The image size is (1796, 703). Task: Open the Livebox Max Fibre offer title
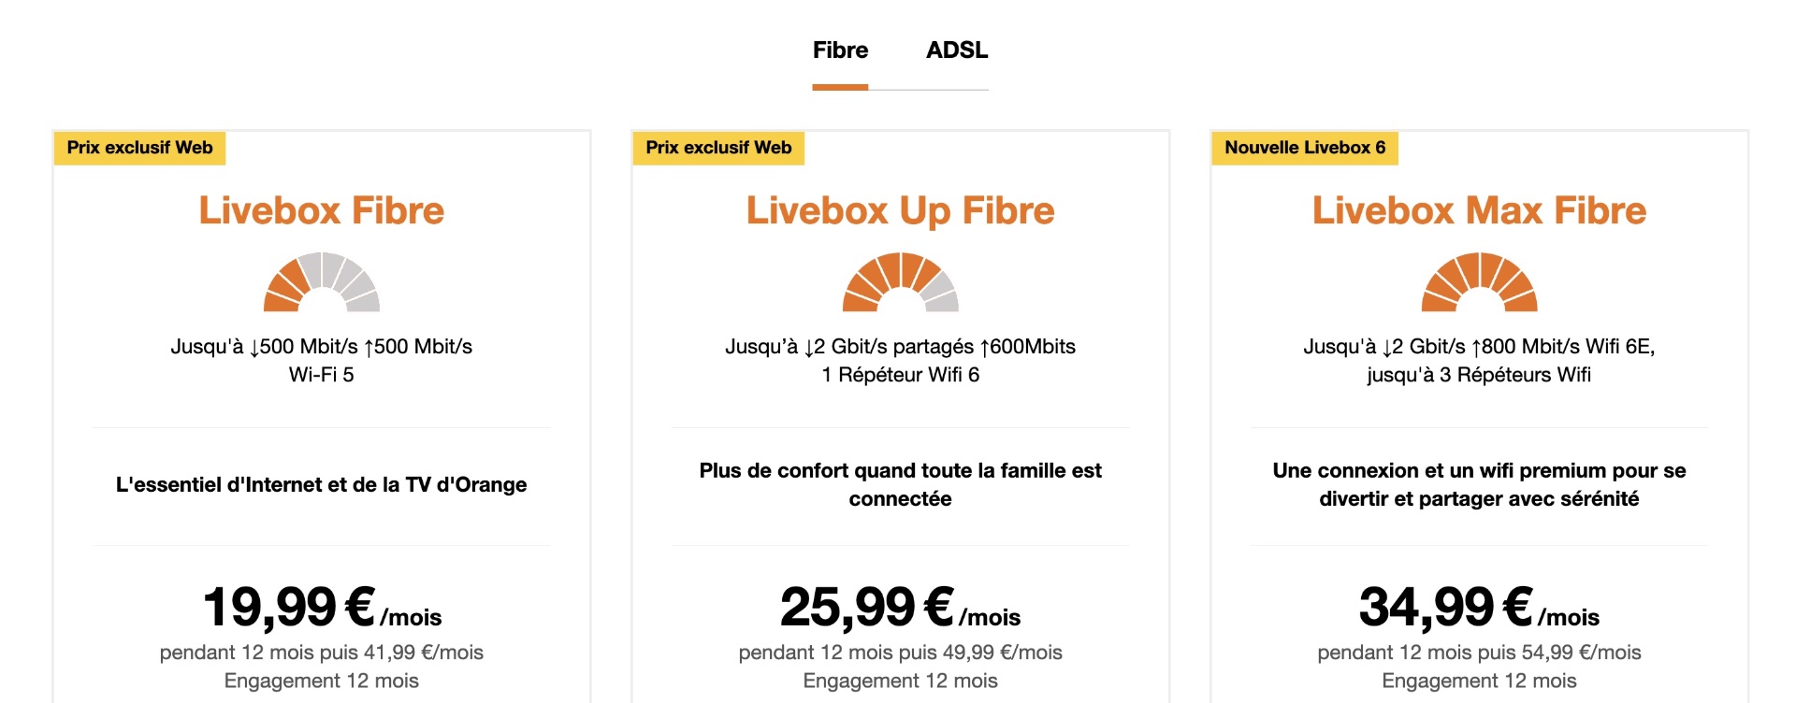[1480, 210]
